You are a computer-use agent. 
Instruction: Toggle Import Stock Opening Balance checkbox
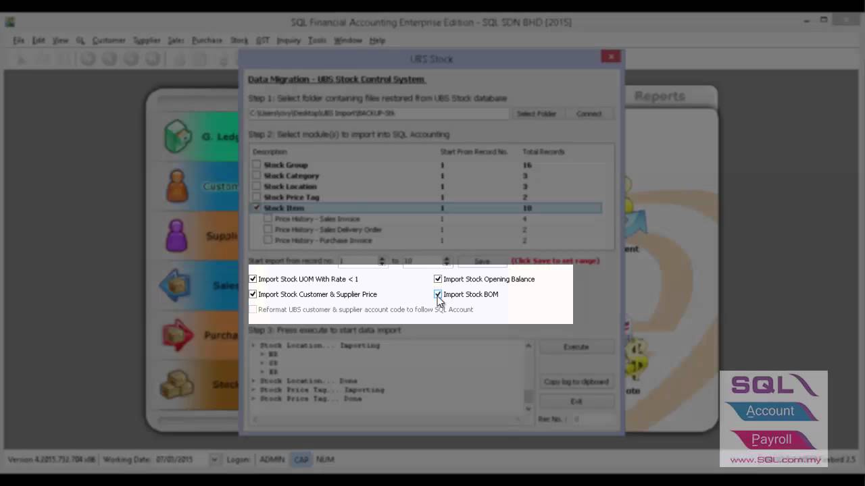[438, 279]
